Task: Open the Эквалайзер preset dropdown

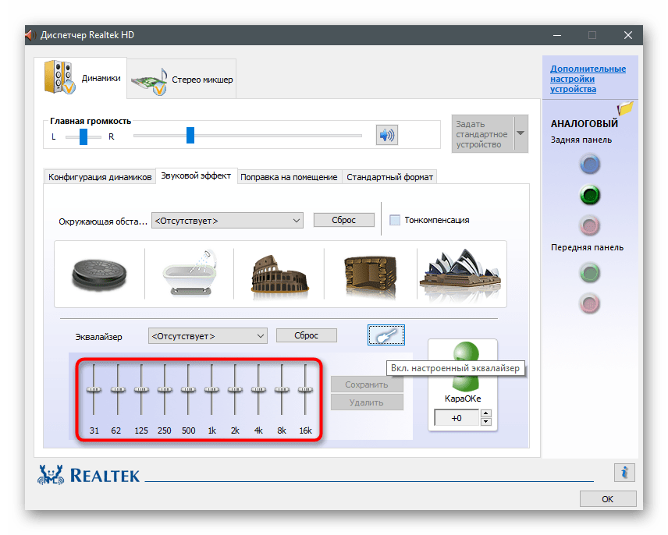Action: click(208, 336)
